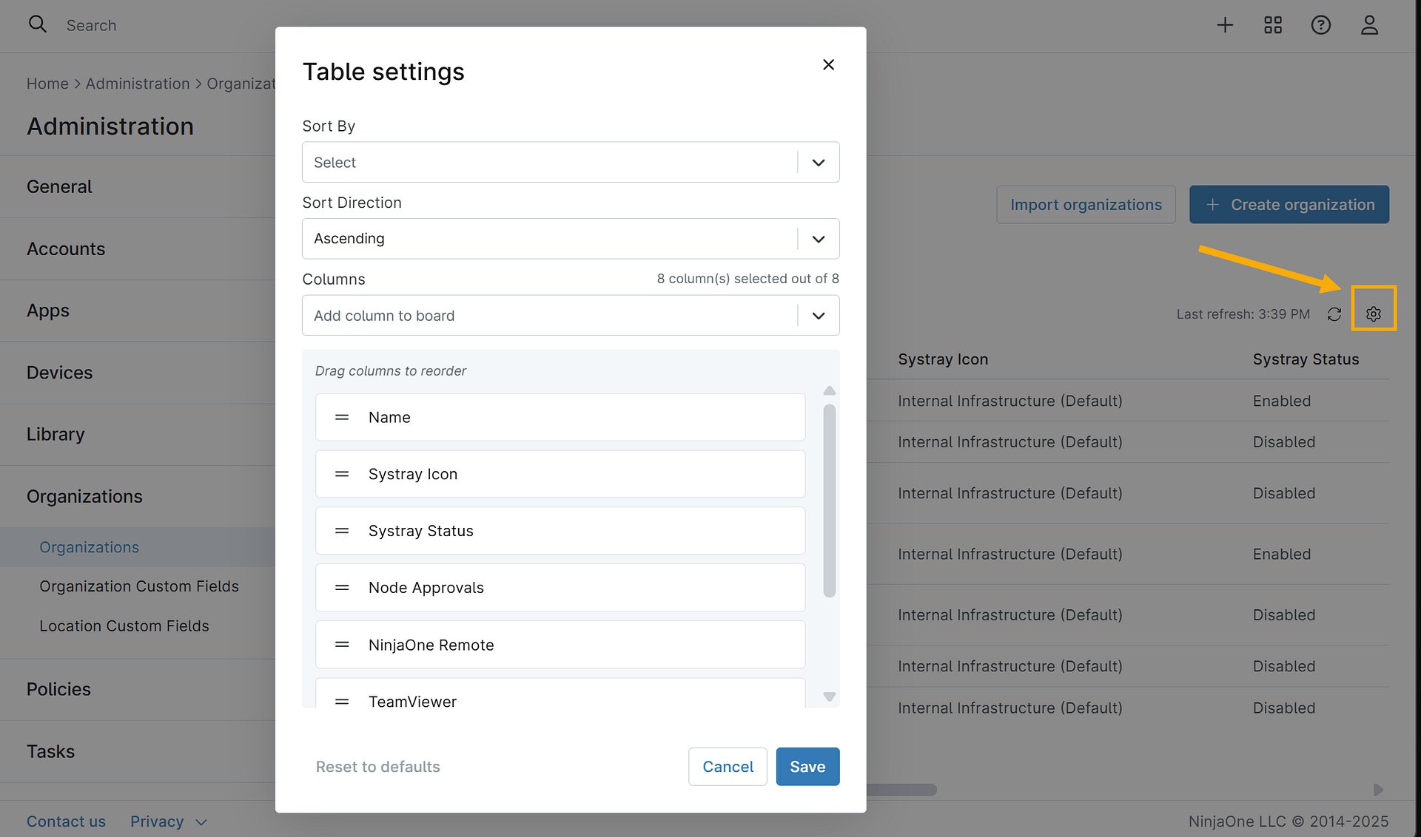
Task: Open the Devices section in sidebar
Action: 60,373
